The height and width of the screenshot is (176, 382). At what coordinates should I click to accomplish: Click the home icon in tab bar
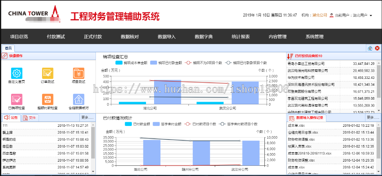370,48
